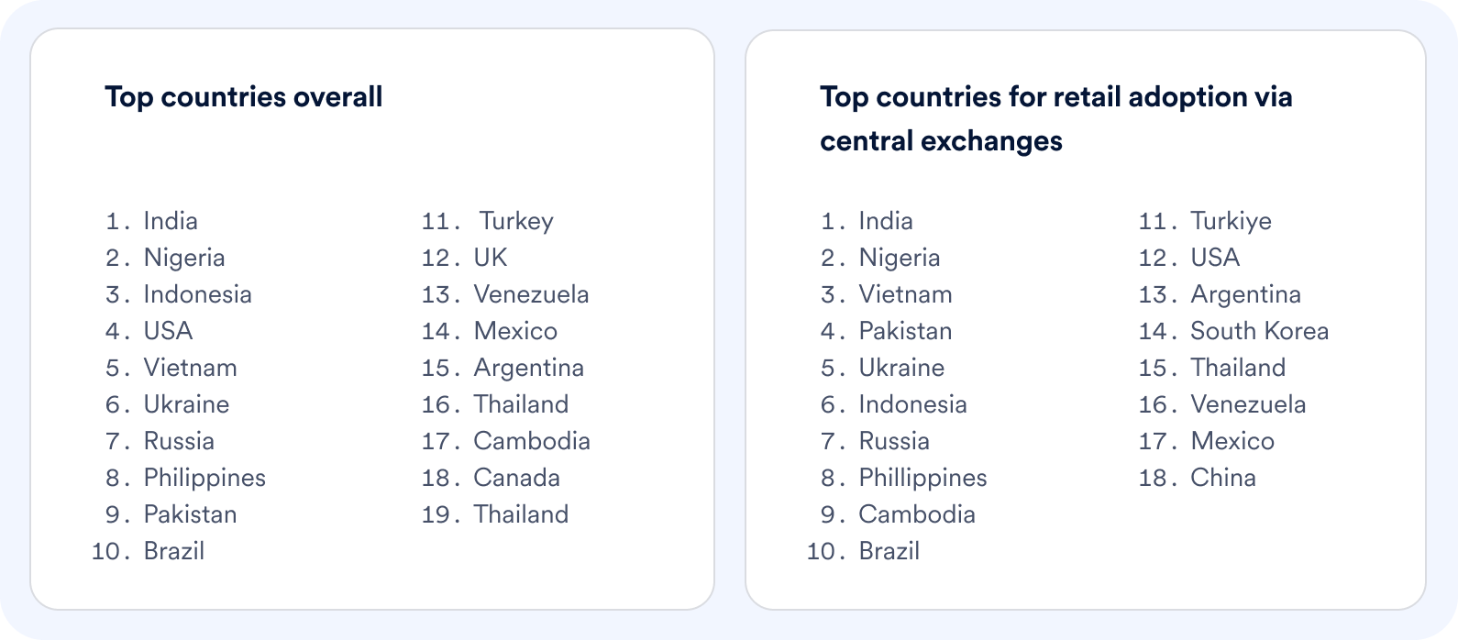Click Argentina at rank 13
Viewport: 1458px width, 640px height.
(x=1245, y=294)
